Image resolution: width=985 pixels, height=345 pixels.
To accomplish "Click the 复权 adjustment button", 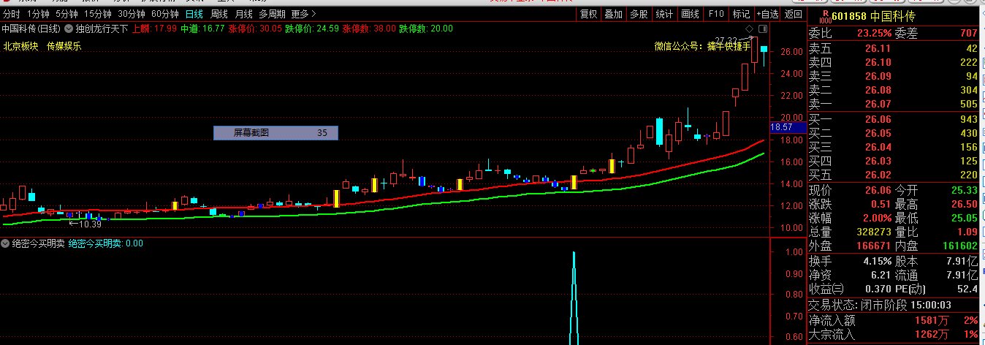I will [x=588, y=14].
